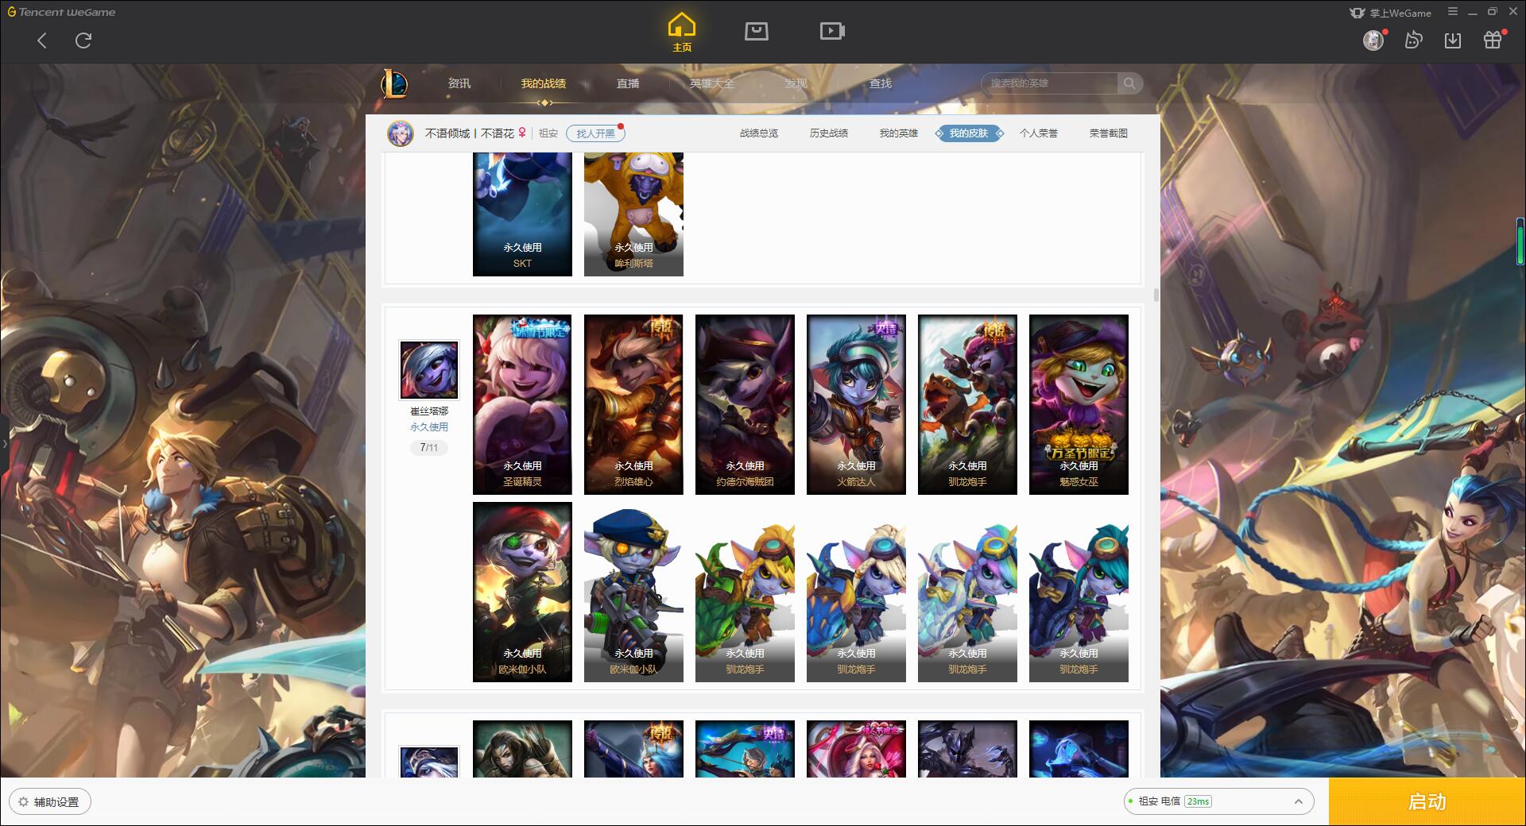Open the 圣诞精灵 skin card

(x=522, y=404)
